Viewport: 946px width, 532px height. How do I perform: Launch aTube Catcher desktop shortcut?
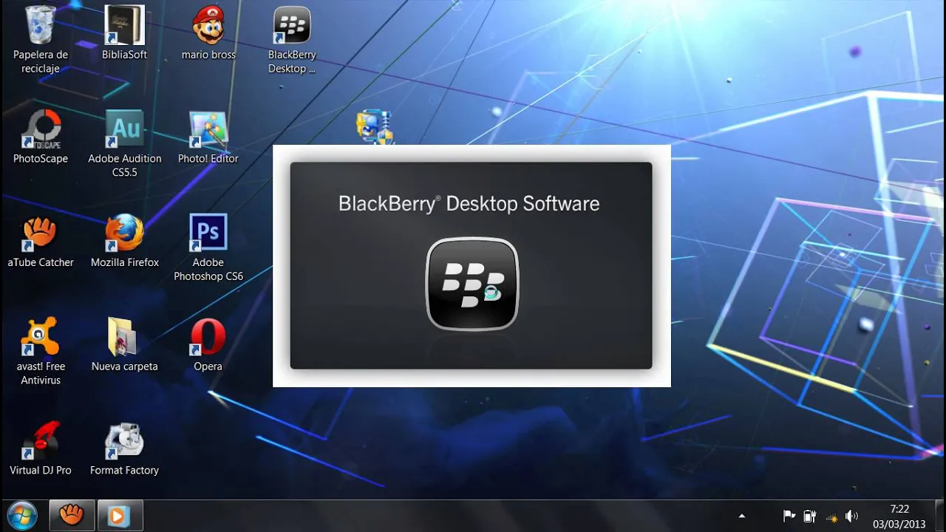(41, 241)
